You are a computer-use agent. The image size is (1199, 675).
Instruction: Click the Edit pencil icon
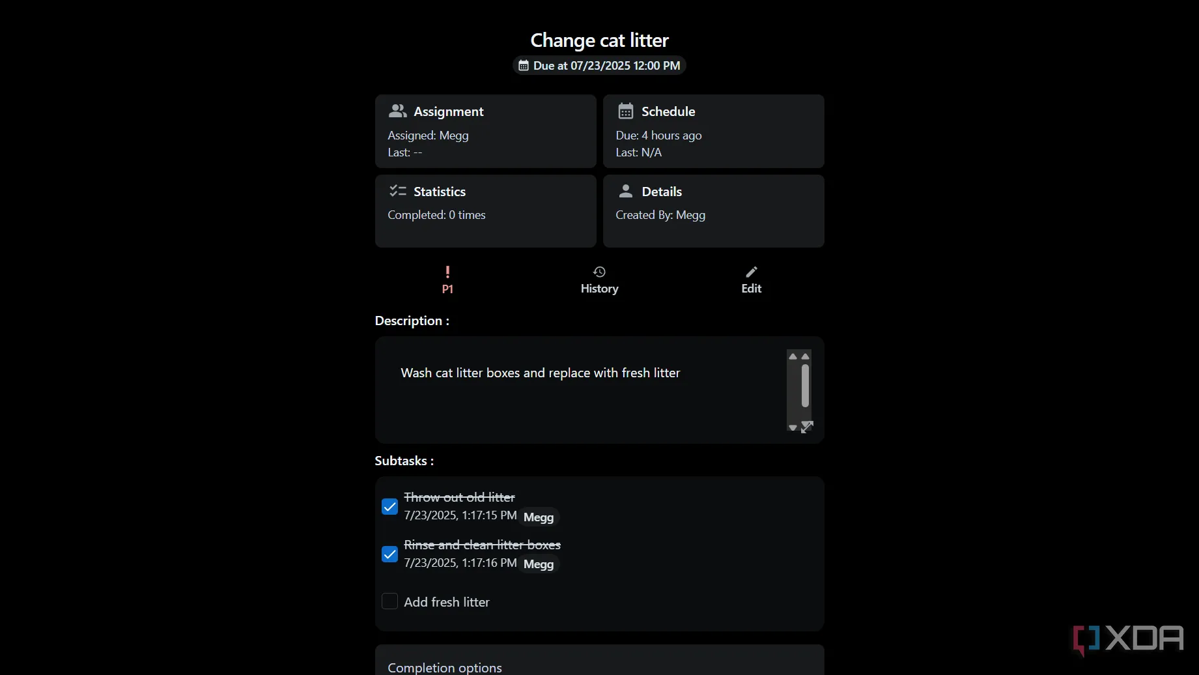(751, 272)
